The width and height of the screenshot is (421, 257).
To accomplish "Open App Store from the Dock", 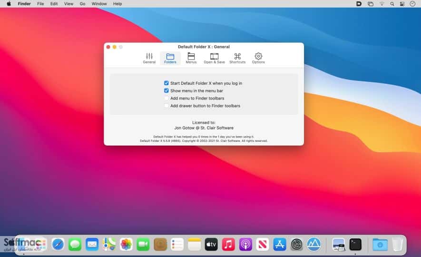I will pyautogui.click(x=280, y=244).
